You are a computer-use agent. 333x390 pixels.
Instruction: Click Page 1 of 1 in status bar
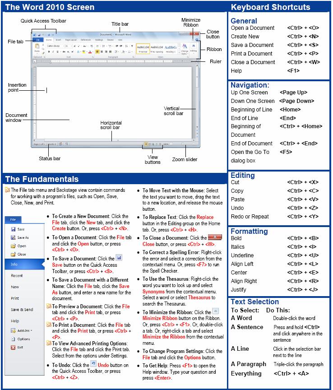(39, 144)
